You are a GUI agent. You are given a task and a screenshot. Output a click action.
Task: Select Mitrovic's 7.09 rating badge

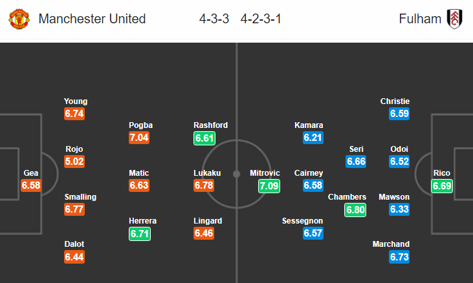click(x=269, y=185)
